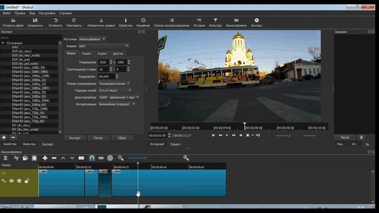Viewport: 379px width, 213px height.
Task: Select the DNxHD (atsc_1080p_30) preset
Action: [29, 92]
